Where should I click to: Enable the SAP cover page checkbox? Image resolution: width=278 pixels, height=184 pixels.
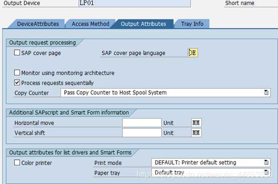tap(17, 53)
